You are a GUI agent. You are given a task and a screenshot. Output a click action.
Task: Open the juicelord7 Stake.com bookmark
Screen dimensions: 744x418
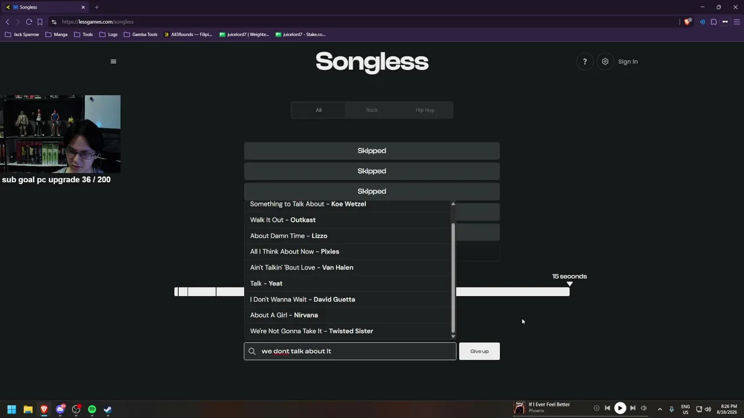(301, 34)
